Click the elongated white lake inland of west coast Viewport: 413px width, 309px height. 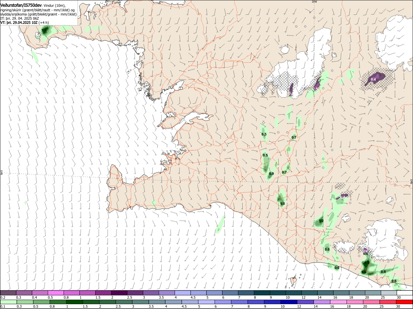click(x=195, y=118)
